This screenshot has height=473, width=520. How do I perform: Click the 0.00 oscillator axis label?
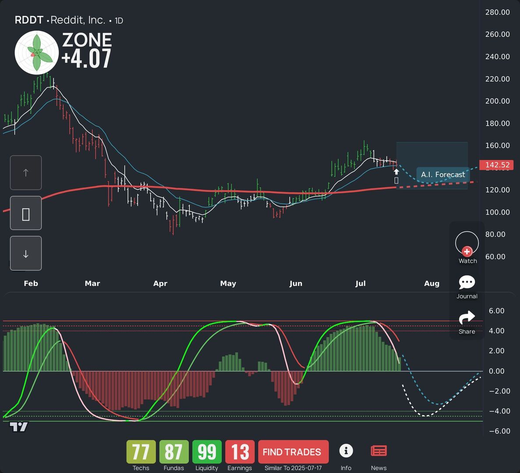point(497,371)
